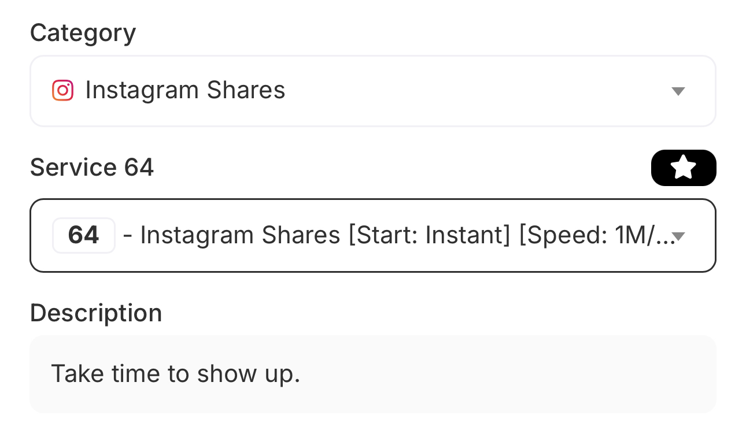The height and width of the screenshot is (434, 746).
Task: Click the 64 service ID badge
Action: tap(84, 235)
